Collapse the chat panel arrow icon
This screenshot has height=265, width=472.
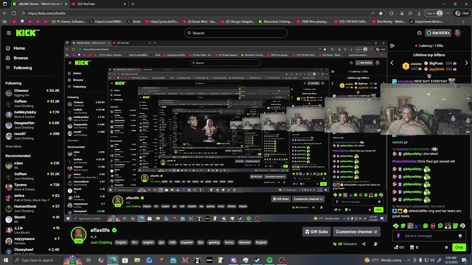pyautogui.click(x=392, y=46)
